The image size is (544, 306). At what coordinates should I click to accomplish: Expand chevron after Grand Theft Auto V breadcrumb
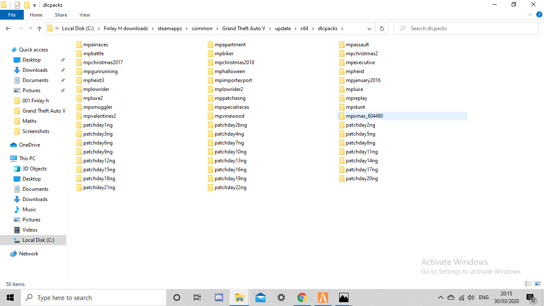pyautogui.click(x=270, y=28)
